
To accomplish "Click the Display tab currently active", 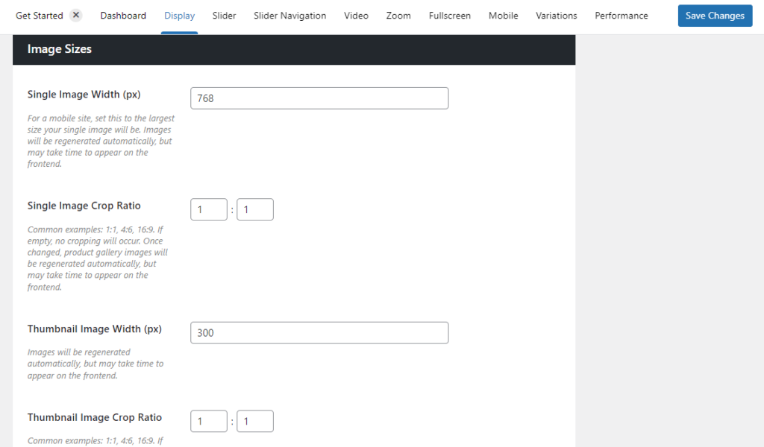I will click(179, 15).
